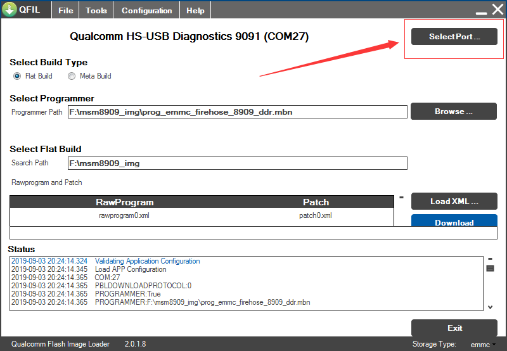The width and height of the screenshot is (507, 351).
Task: Click the RawProgram column header
Action: point(124,202)
